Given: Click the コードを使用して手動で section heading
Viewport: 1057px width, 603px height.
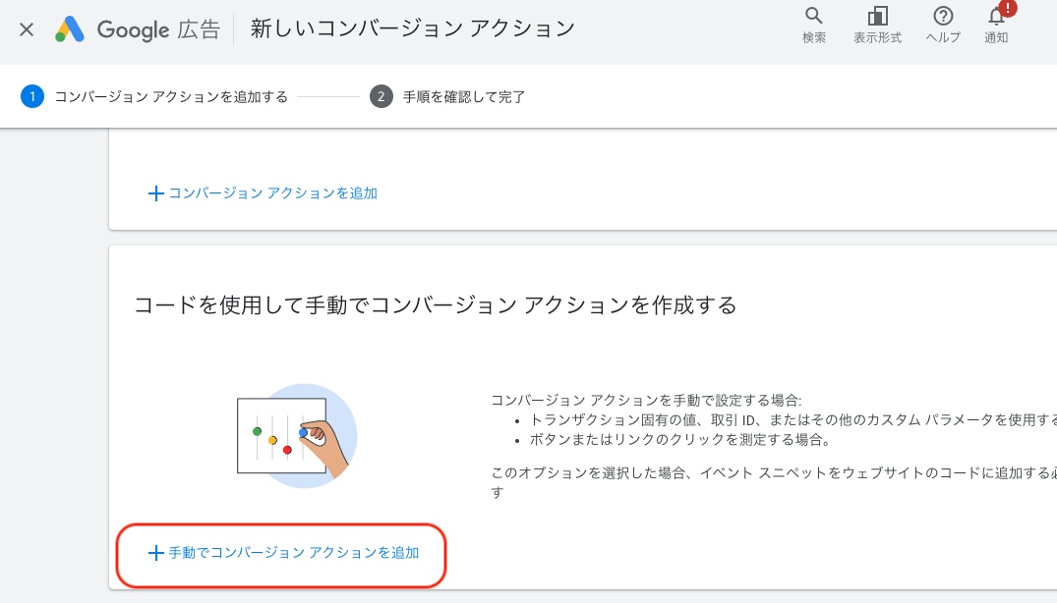Looking at the screenshot, I should pyautogui.click(x=436, y=304).
